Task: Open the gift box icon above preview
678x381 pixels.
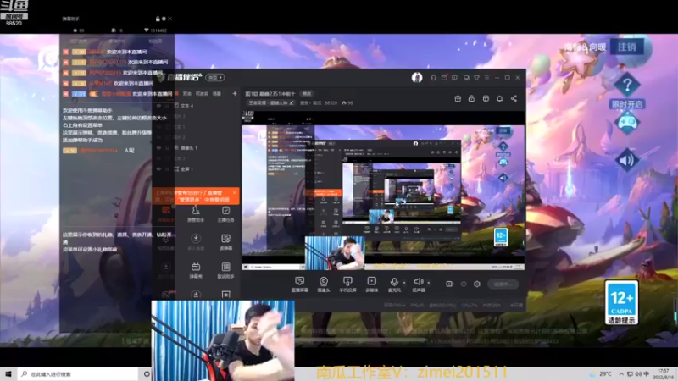Action: click(x=458, y=98)
